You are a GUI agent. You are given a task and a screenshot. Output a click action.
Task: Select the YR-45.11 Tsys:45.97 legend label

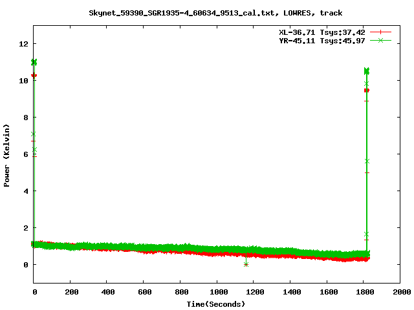(x=322, y=41)
